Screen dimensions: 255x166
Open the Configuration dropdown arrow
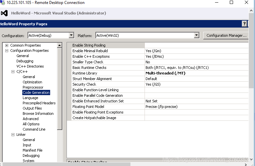pyautogui.click(x=71, y=35)
